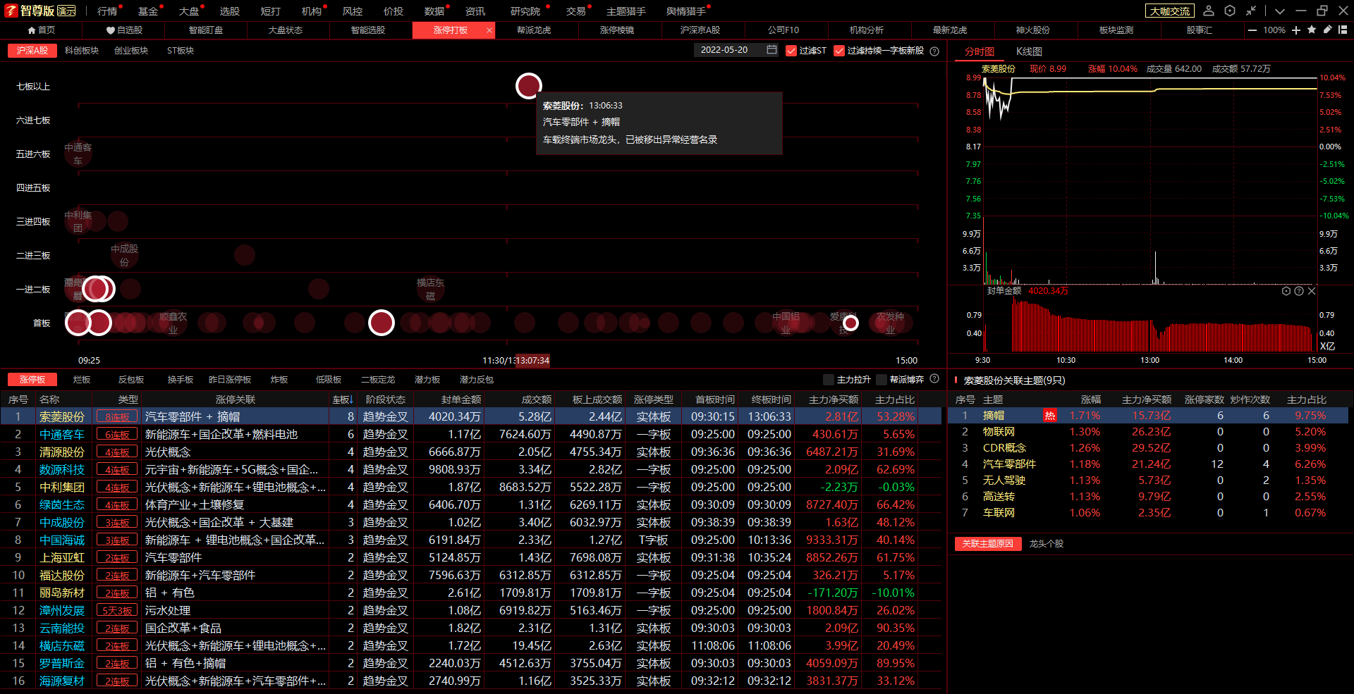Switch to the 炸板 list tab
This screenshot has width=1354, height=694.
[x=279, y=380]
